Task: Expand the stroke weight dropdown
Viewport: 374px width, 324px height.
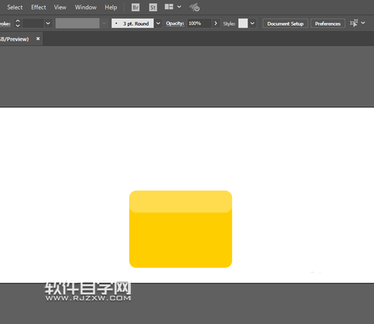Action: coord(48,23)
